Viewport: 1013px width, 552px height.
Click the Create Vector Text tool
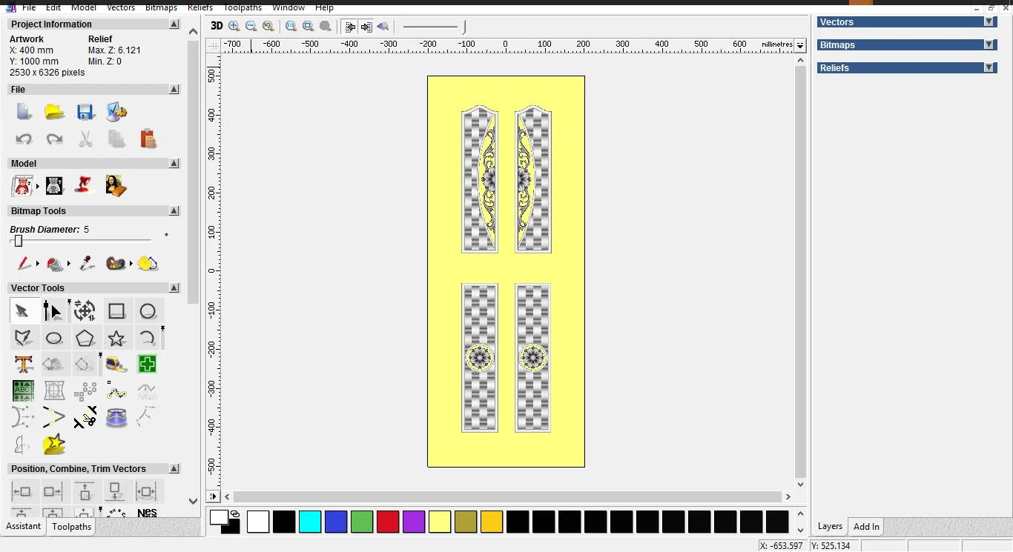coord(23,365)
